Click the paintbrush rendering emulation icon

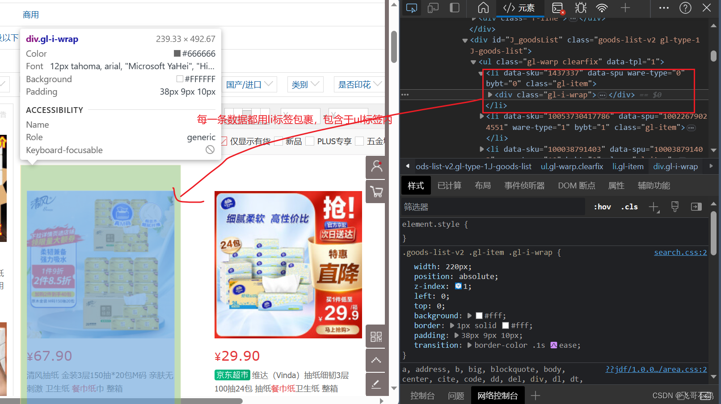tap(675, 207)
